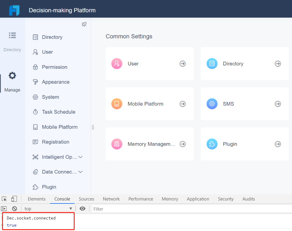
Task: Click the blue SMS card icon
Action: coord(212,104)
